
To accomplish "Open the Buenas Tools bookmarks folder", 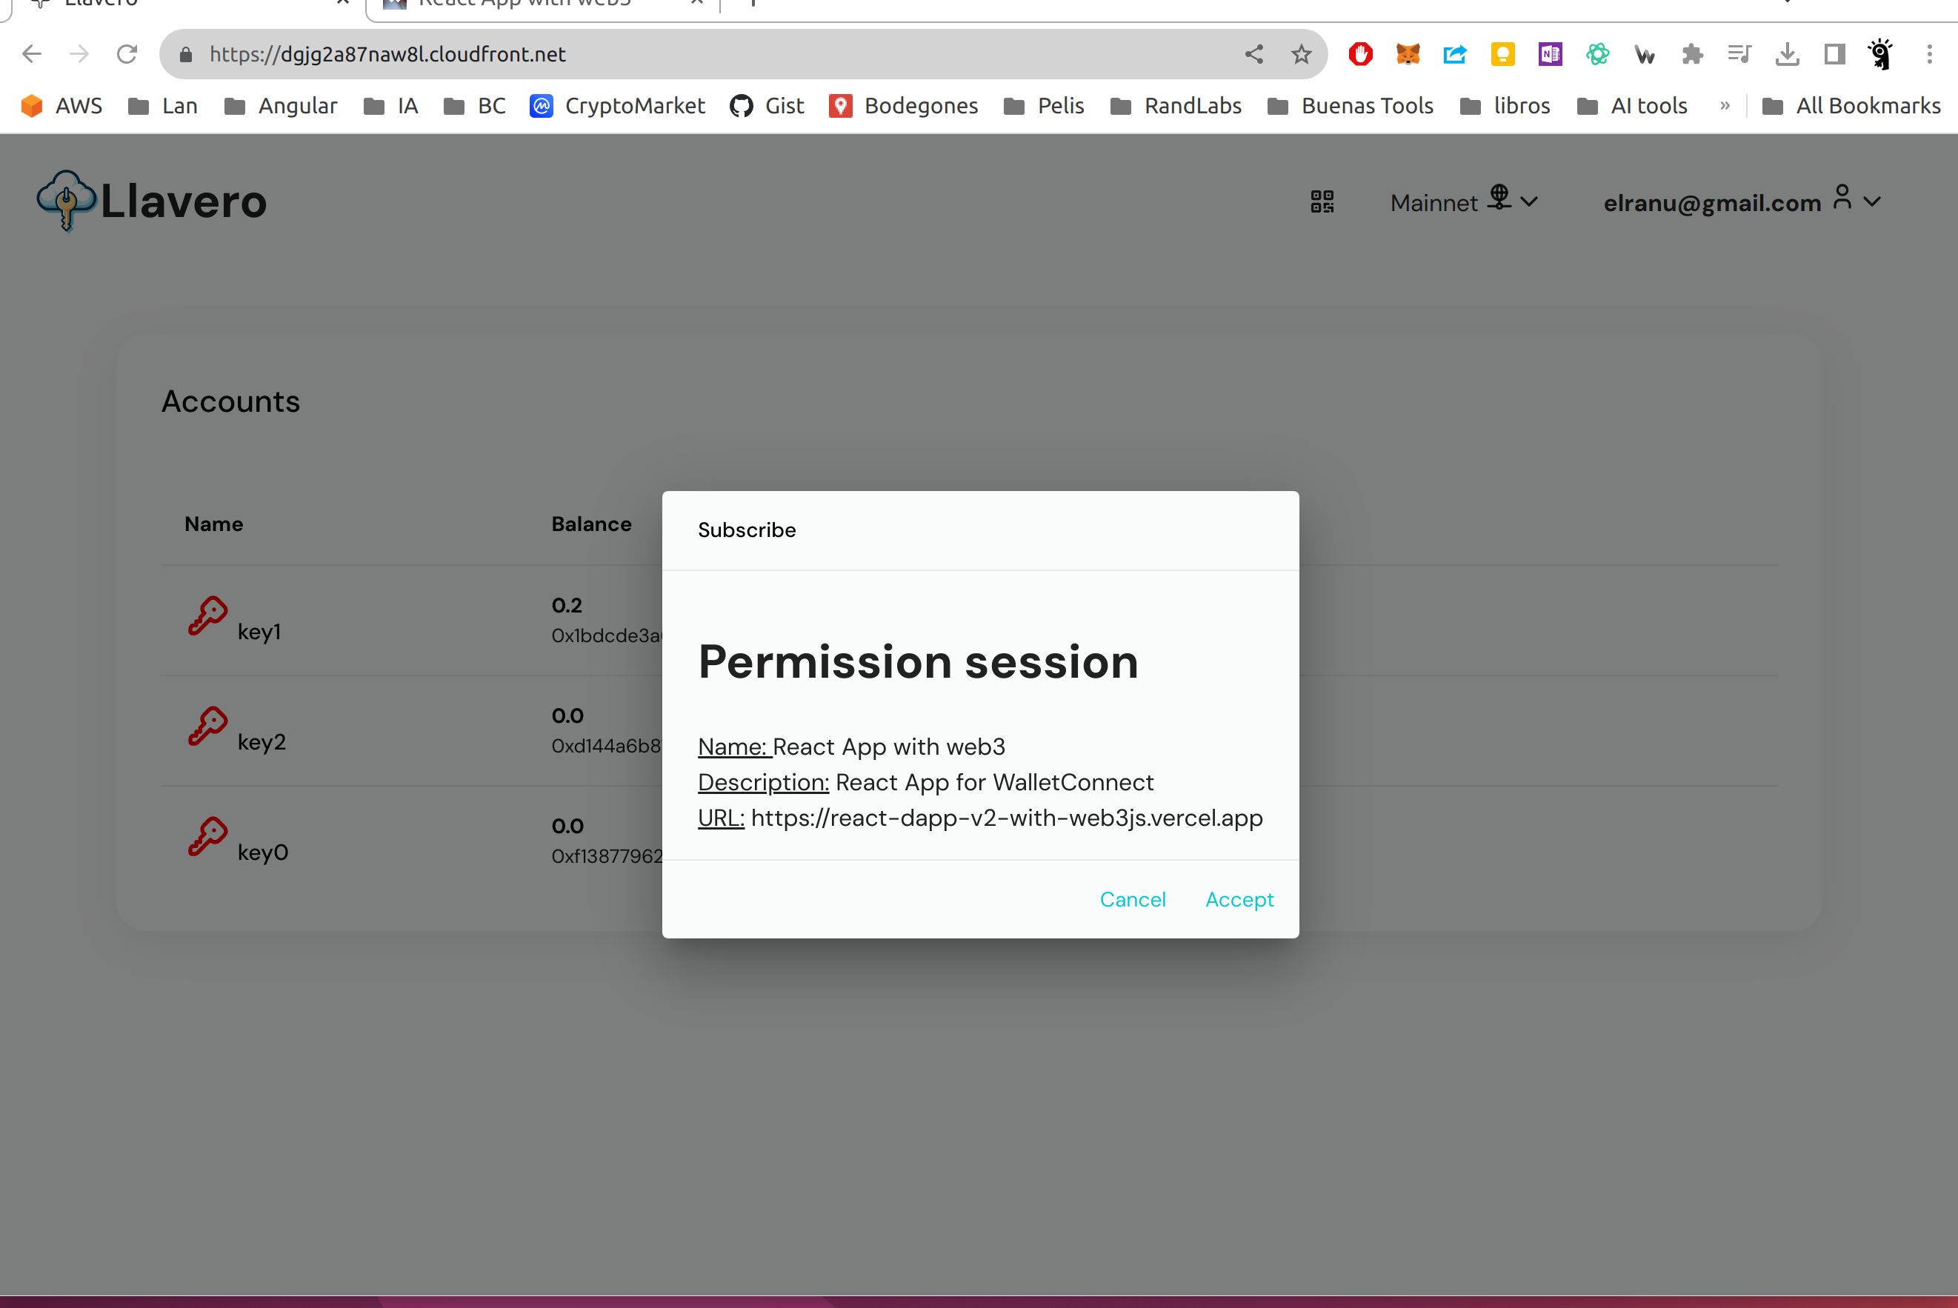I will tap(1350, 106).
